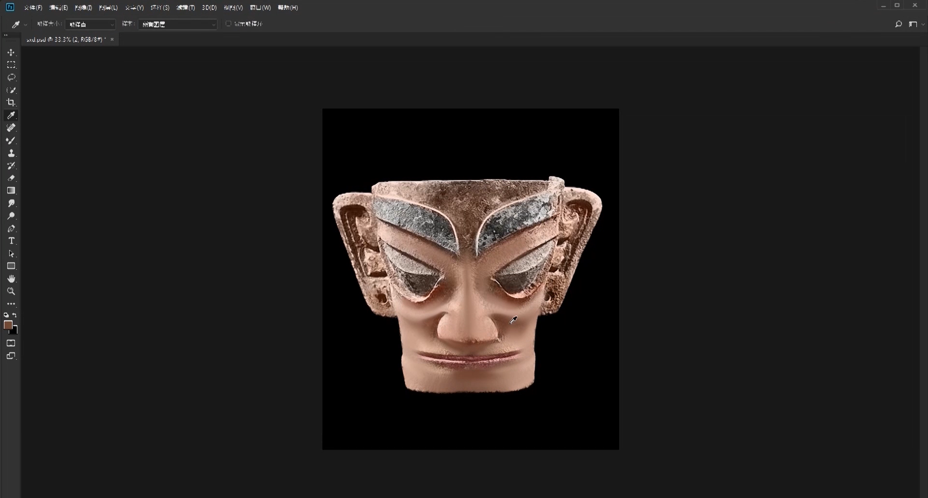Open the Eyedropper tool preset picker arrow

25,25
